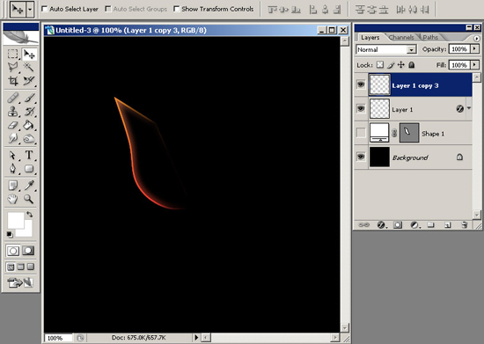
Task: Choose the Magic Wand tool
Action: coord(29,67)
